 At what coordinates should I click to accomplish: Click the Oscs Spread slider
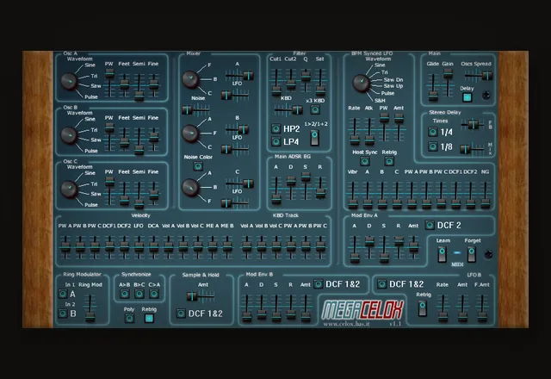coord(479,76)
